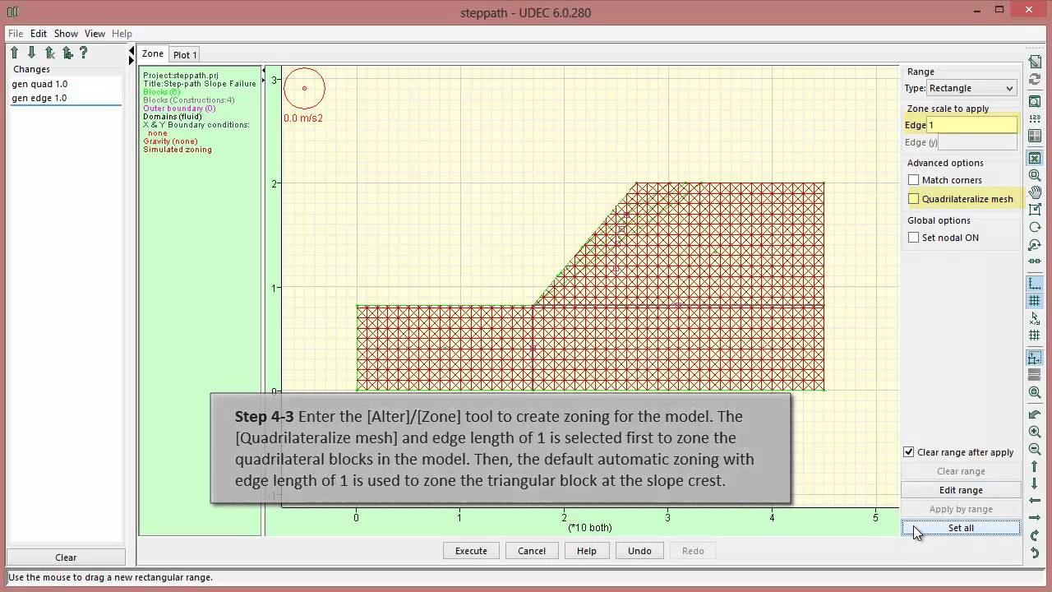This screenshot has width=1052, height=592.
Task: Open the Show menu
Action: point(66,34)
